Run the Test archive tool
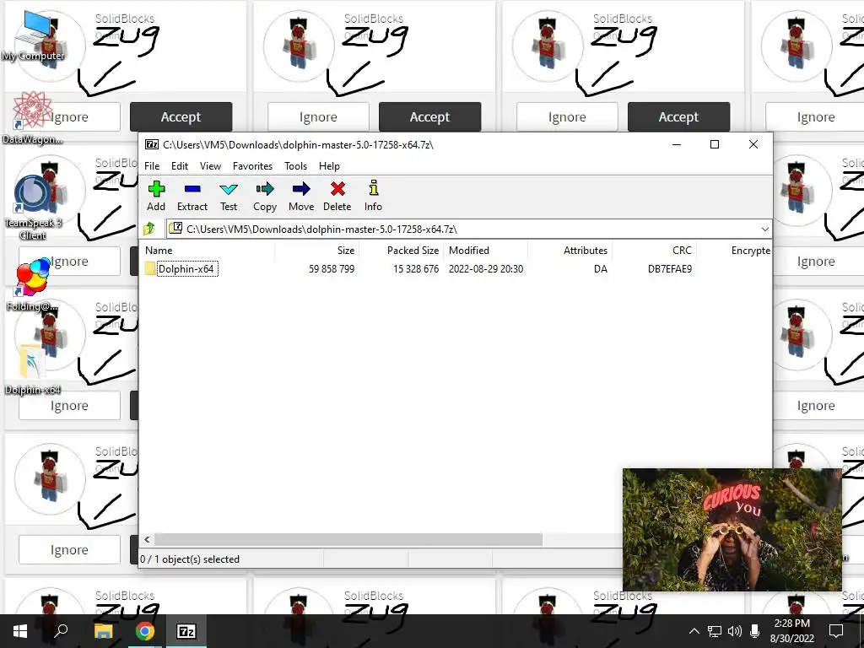The height and width of the screenshot is (648, 864). (229, 196)
